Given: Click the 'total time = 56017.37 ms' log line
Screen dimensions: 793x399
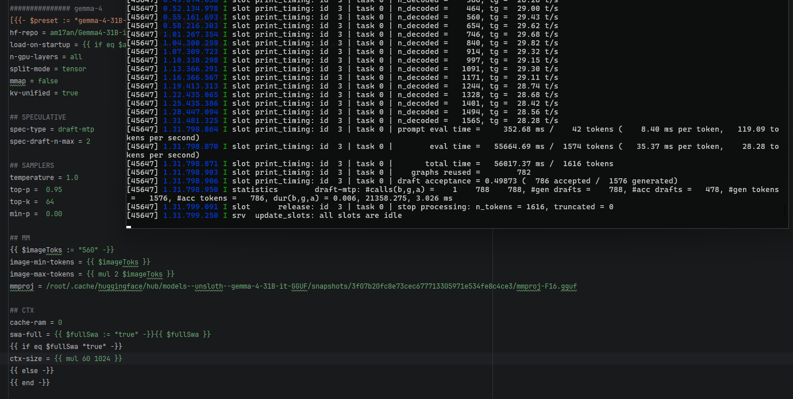Looking at the screenshot, I should [370, 163].
